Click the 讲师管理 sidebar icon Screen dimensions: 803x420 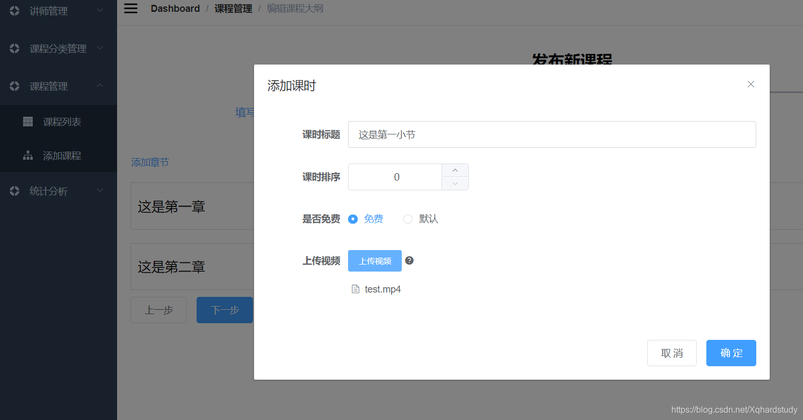click(x=15, y=10)
